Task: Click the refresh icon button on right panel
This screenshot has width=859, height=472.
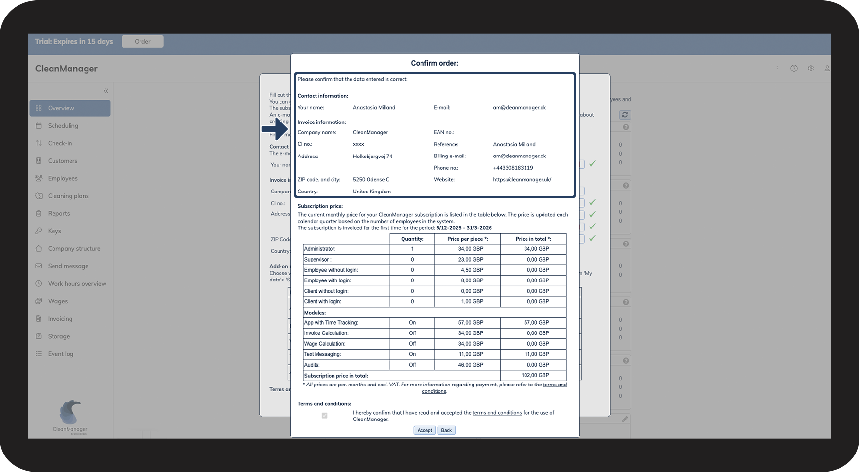Action: pyautogui.click(x=625, y=115)
